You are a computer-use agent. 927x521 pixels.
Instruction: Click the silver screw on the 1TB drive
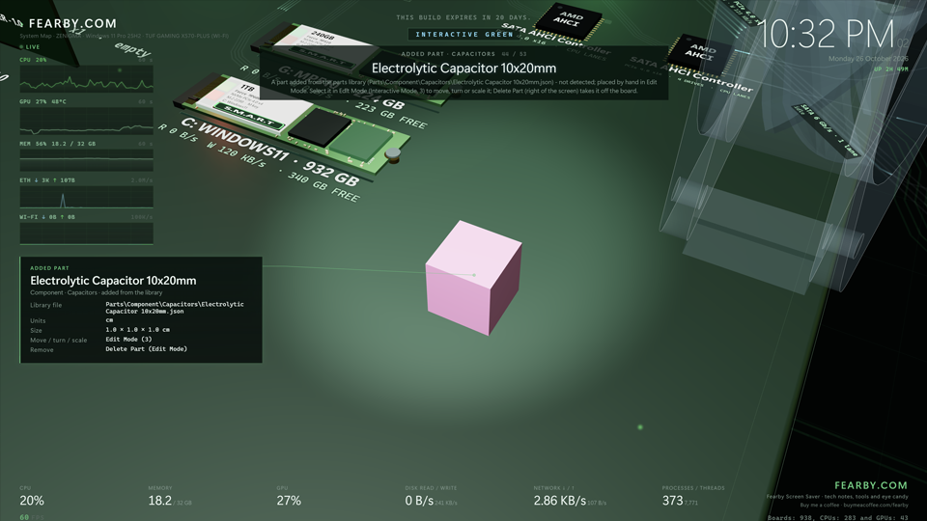(393, 154)
